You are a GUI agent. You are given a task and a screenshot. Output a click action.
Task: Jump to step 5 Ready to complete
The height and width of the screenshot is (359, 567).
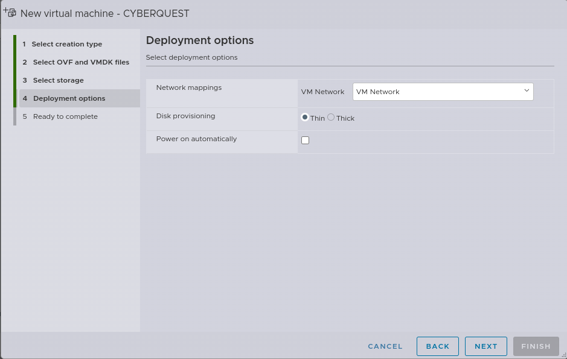click(x=65, y=116)
